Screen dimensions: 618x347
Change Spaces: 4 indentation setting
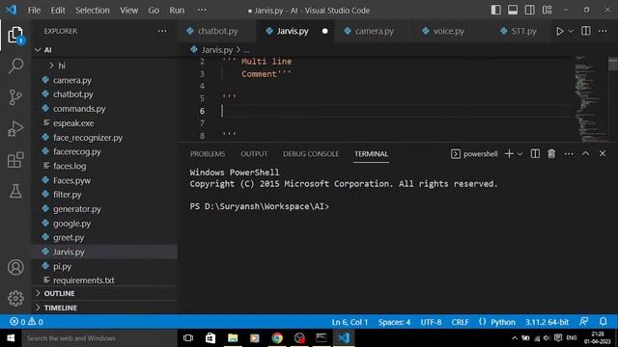pos(394,322)
